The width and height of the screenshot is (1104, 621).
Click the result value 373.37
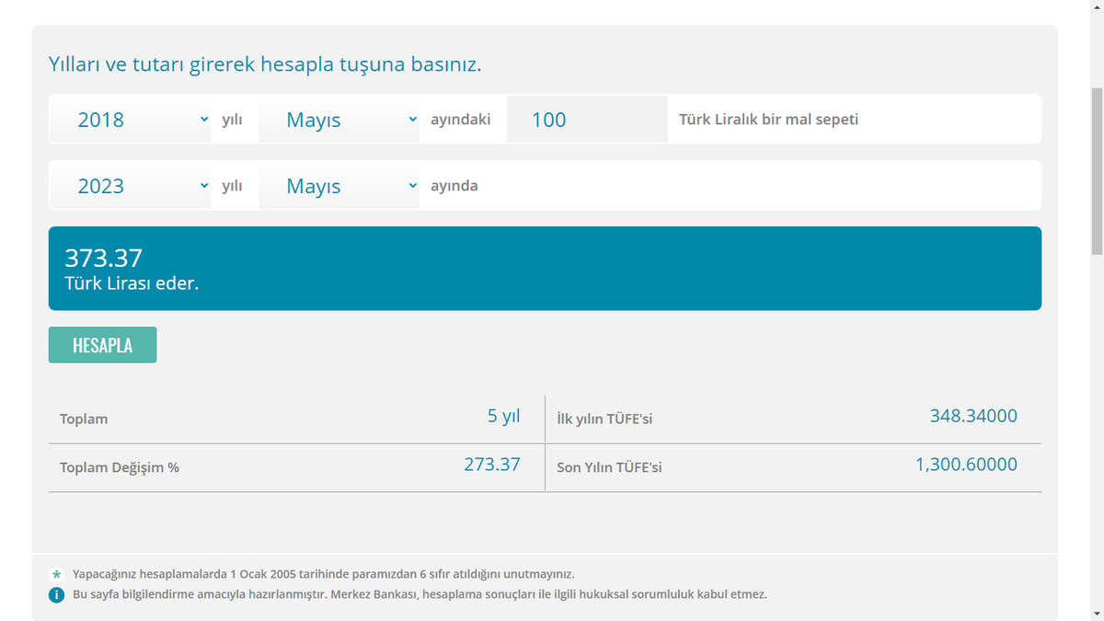104,258
